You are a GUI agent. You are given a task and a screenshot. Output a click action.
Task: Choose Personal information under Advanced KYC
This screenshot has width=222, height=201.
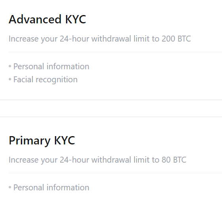(x=51, y=66)
